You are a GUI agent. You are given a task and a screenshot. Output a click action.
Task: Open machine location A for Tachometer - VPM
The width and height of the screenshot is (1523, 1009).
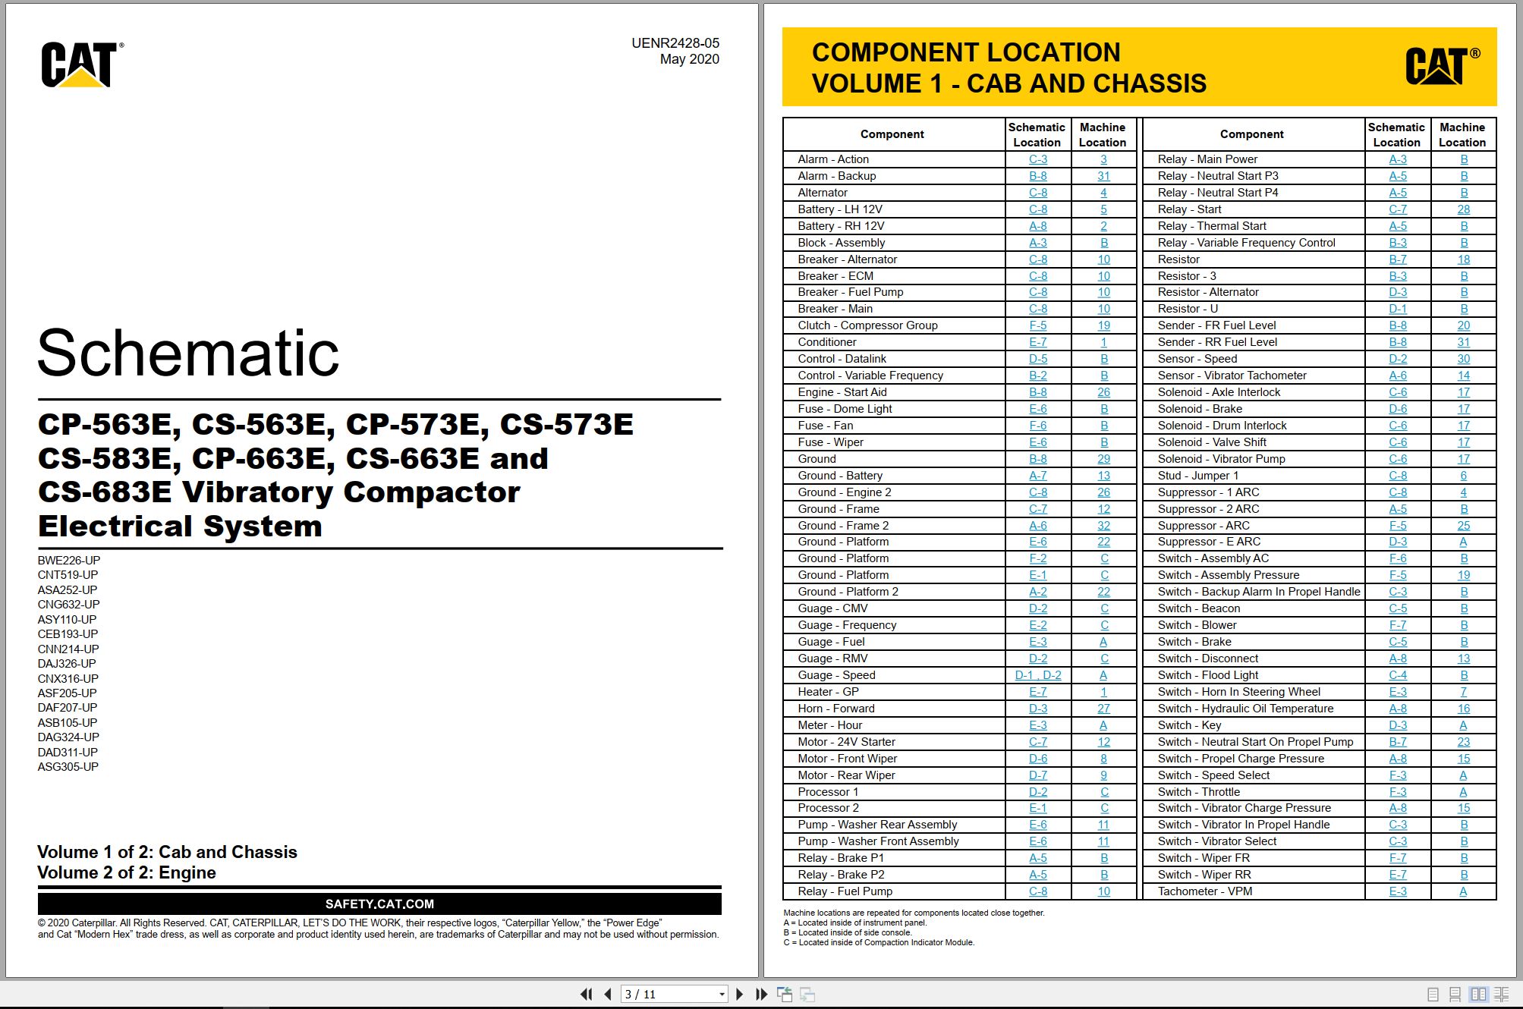1464,891
